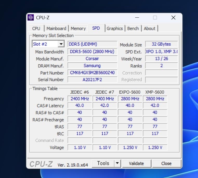
Task: Click the Ranks value 2
Action: [161, 66]
